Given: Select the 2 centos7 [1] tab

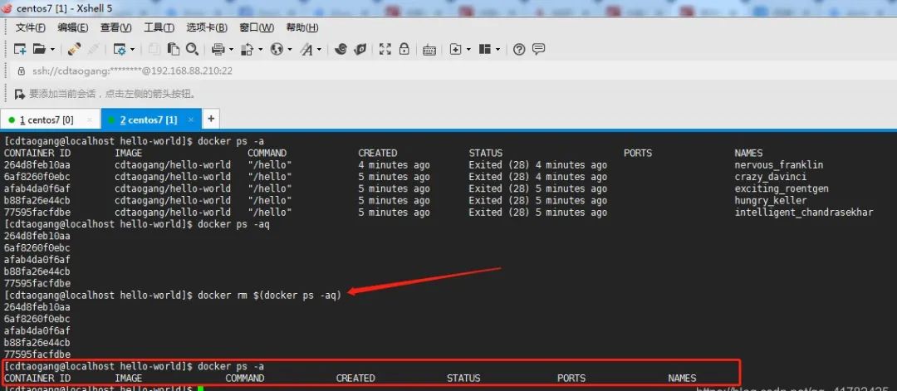Looking at the screenshot, I should tap(150, 120).
